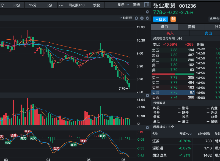Select the 卖二 7.80 order row
220x161 pixels.
(173, 65)
